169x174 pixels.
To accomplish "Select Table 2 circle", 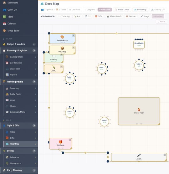I will point(102,69).
